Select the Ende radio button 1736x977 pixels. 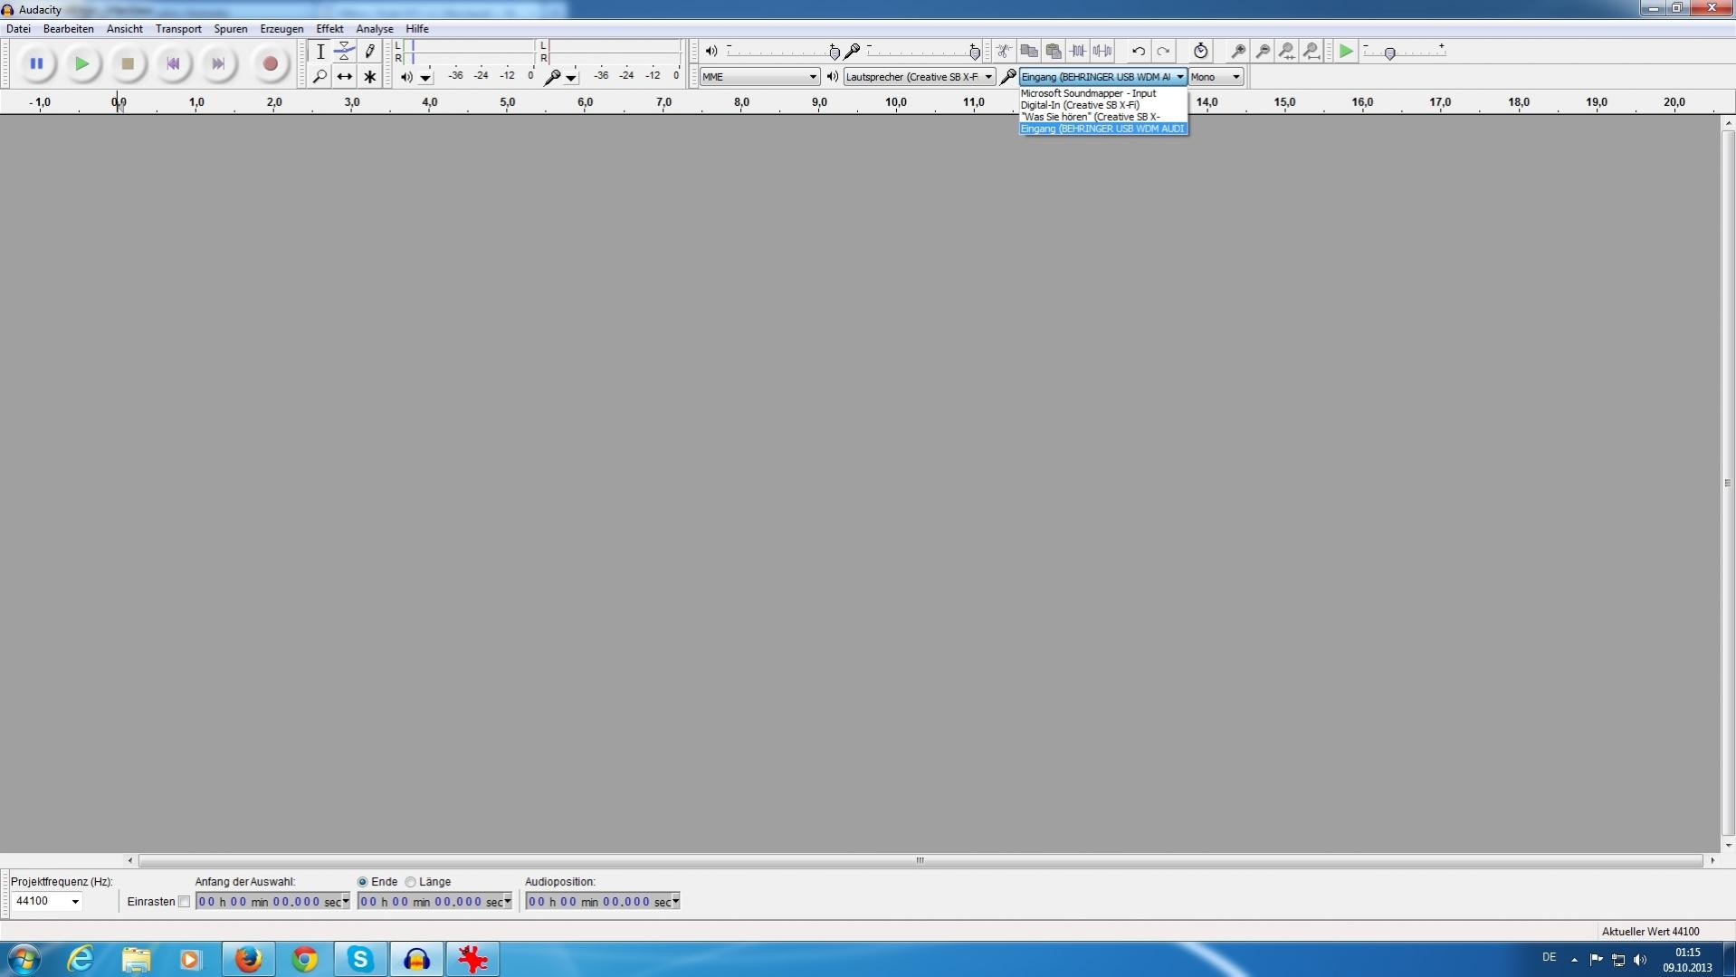click(x=362, y=882)
